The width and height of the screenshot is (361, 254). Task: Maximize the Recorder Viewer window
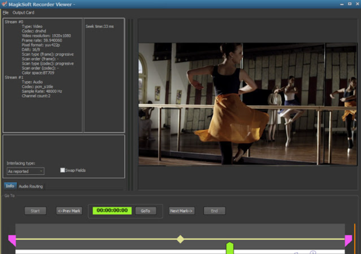pyautogui.click(x=350, y=4)
